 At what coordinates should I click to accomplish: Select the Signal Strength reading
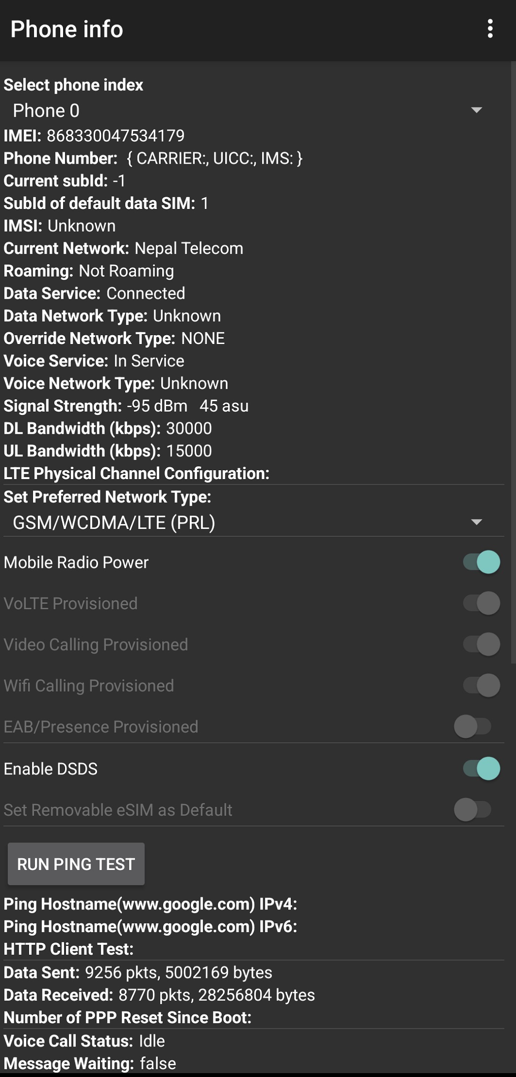[126, 406]
